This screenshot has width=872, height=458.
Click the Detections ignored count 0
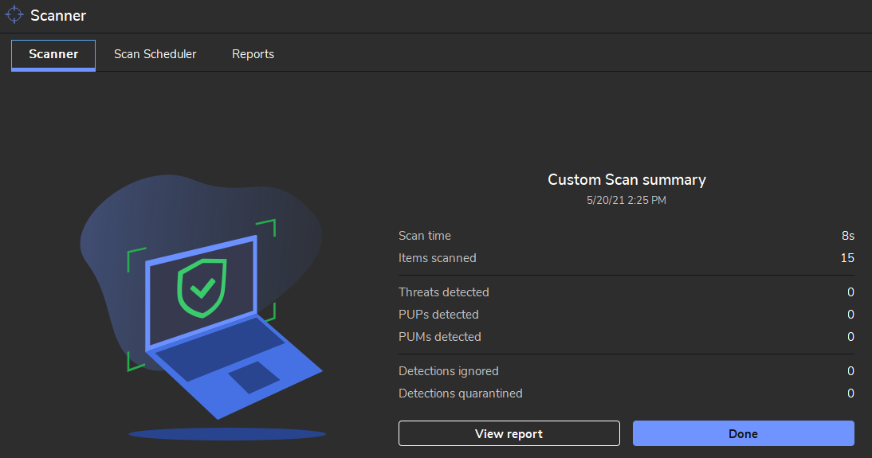point(850,371)
